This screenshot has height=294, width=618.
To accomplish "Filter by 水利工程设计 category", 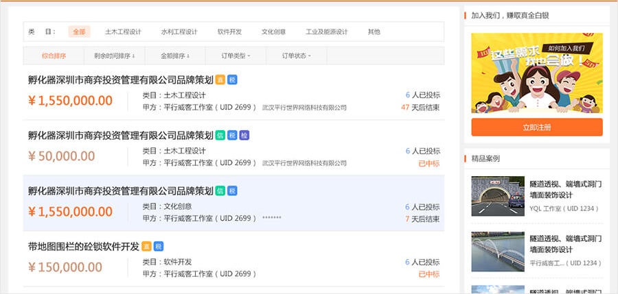I will [x=179, y=32].
